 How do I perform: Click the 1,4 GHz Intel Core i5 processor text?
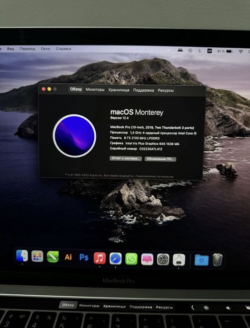[x=163, y=133]
